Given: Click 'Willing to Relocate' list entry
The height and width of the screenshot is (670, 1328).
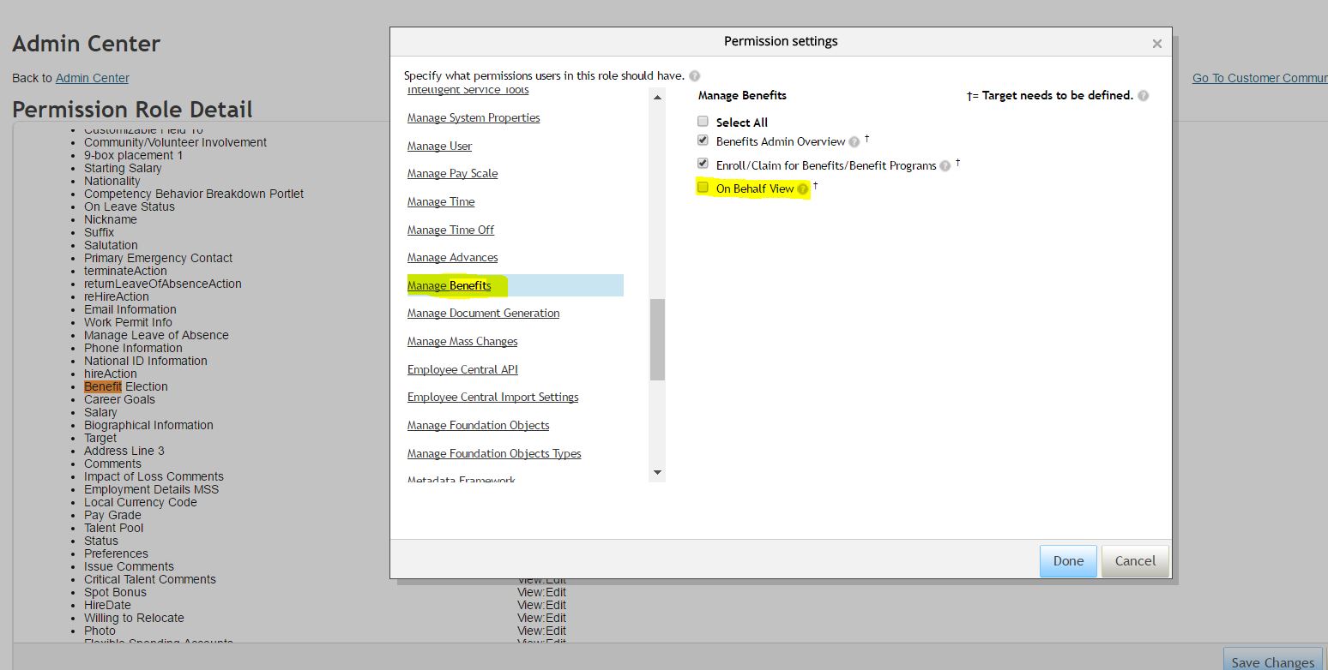Looking at the screenshot, I should [134, 618].
